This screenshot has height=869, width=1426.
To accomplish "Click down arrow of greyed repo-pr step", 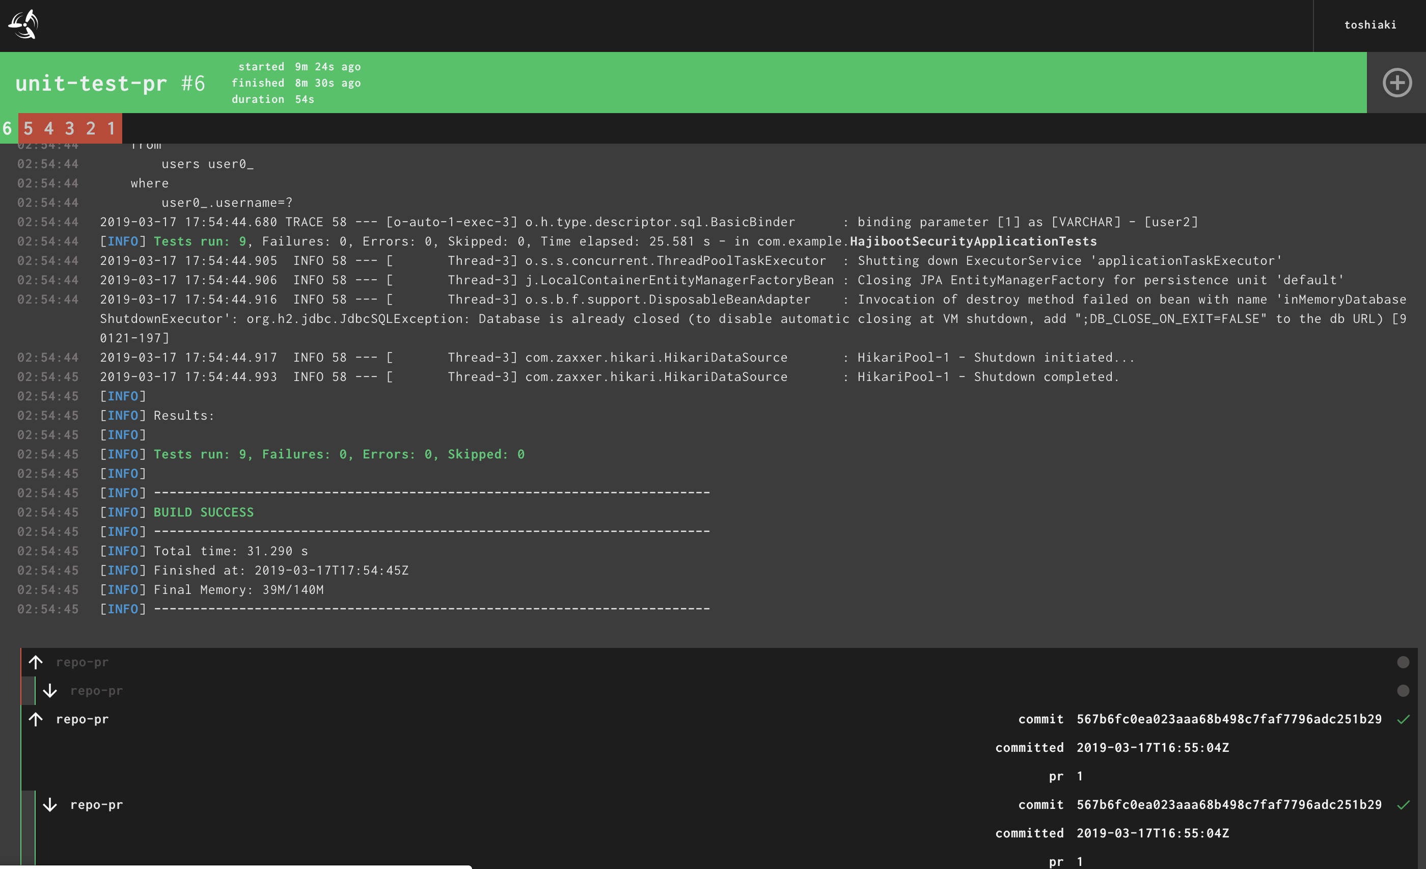I will click(50, 690).
